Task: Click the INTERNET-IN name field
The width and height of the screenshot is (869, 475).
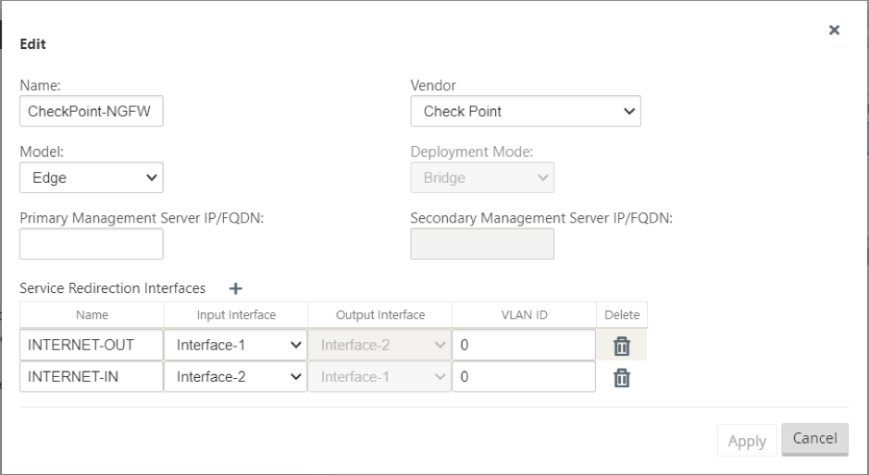Action: (92, 377)
